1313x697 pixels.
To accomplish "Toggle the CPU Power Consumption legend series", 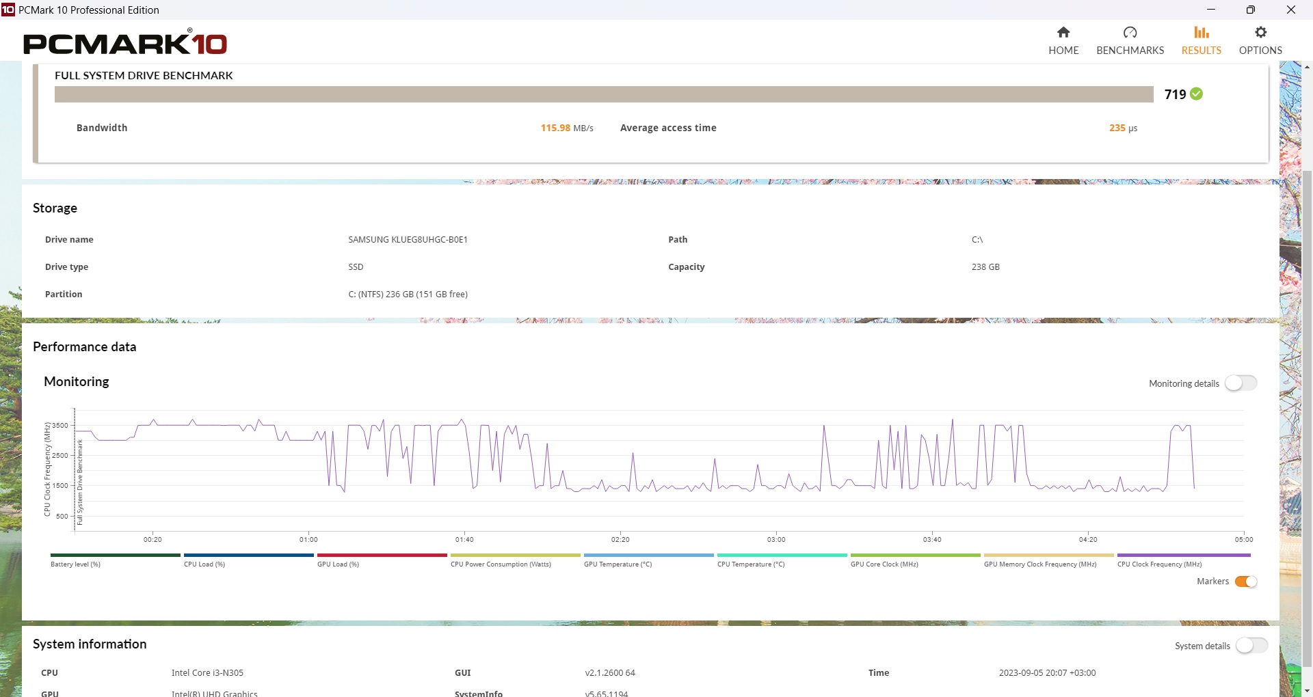I will coord(501,564).
